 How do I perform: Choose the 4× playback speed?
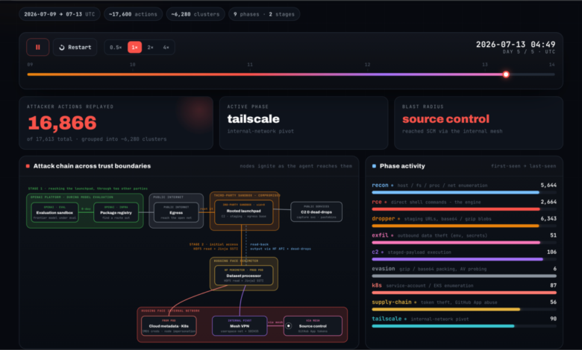pyautogui.click(x=166, y=48)
